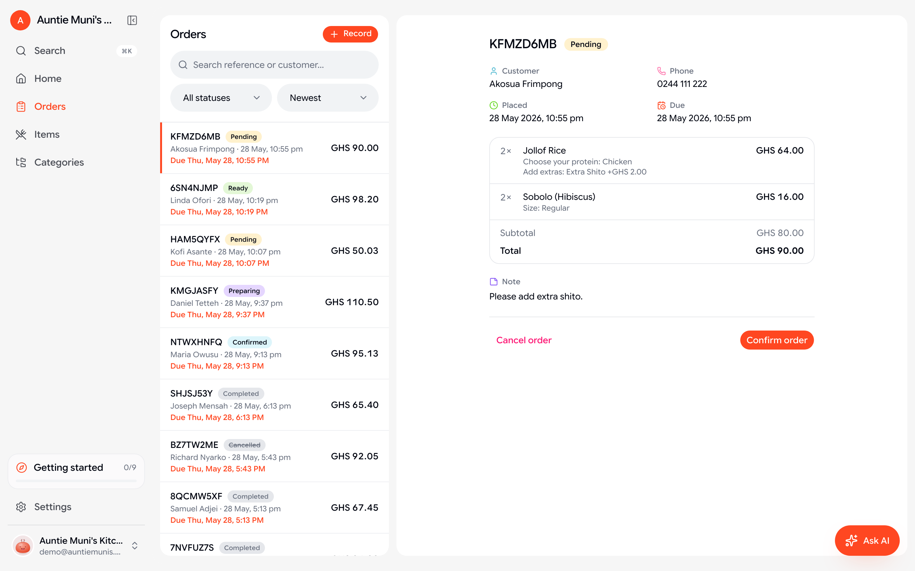Screen dimensions: 915x571
Task: Click the Placed clock icon
Action: coord(493,105)
